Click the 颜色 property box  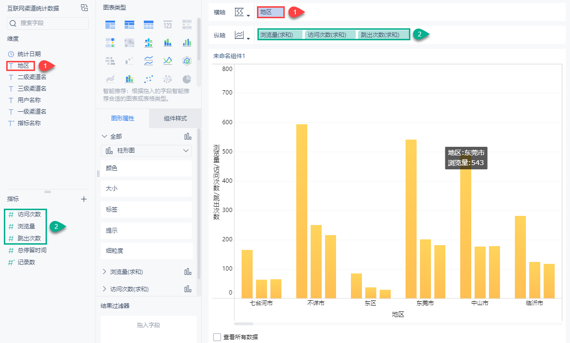[x=146, y=168]
